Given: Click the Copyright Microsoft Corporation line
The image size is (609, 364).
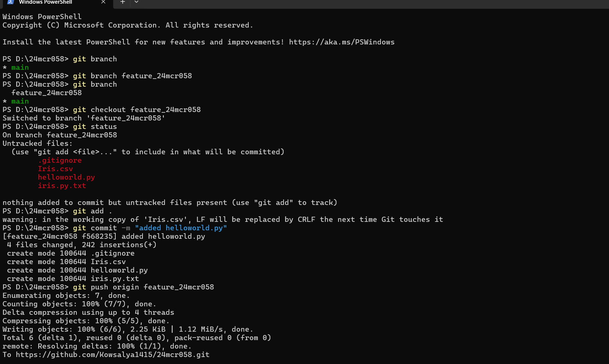Looking at the screenshot, I should tap(128, 25).
